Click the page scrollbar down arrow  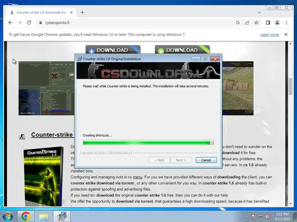coord(290,204)
